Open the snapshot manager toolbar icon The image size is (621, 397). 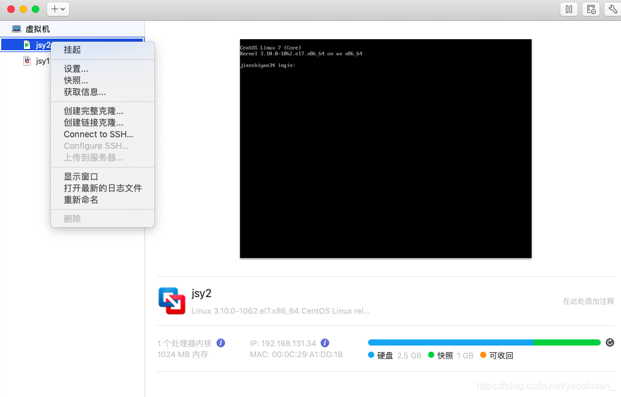point(591,9)
